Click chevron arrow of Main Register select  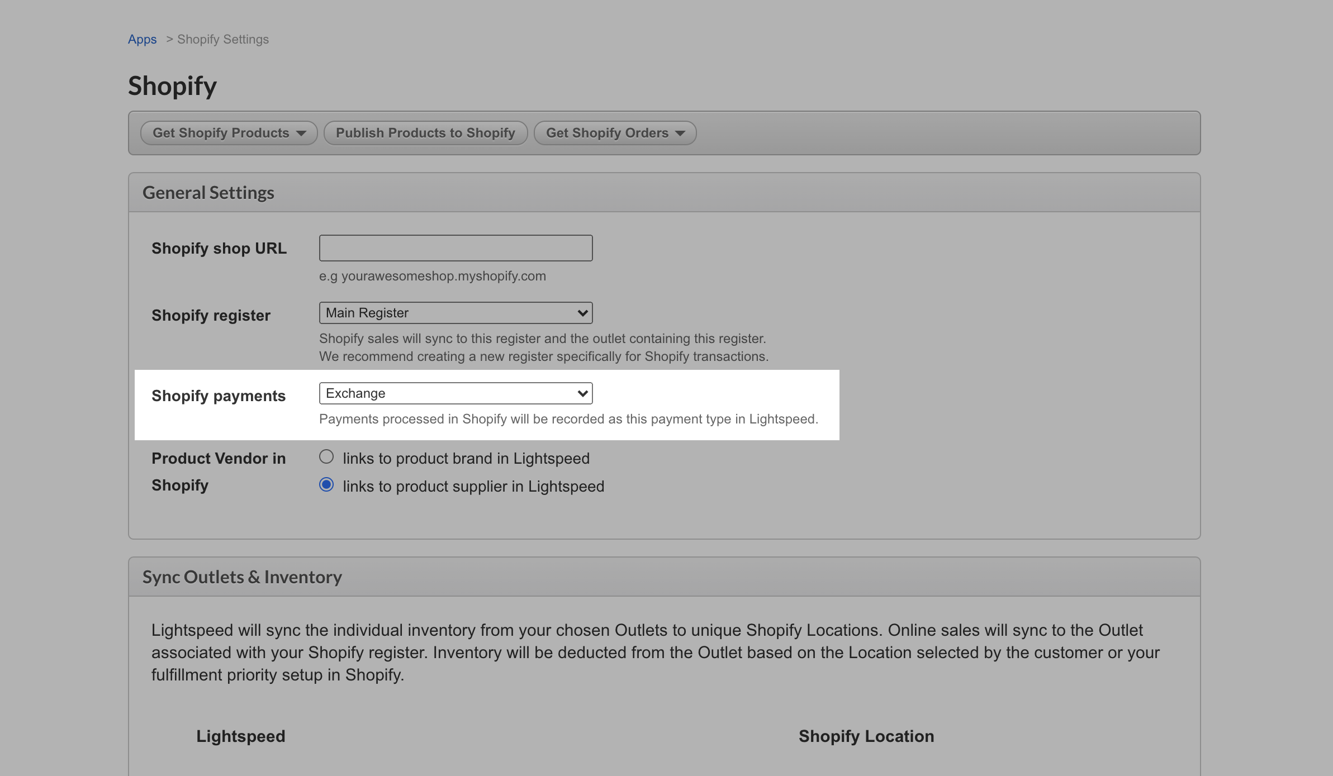[x=582, y=313]
